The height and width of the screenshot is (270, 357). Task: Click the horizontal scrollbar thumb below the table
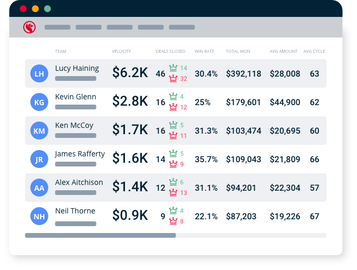(x=100, y=235)
